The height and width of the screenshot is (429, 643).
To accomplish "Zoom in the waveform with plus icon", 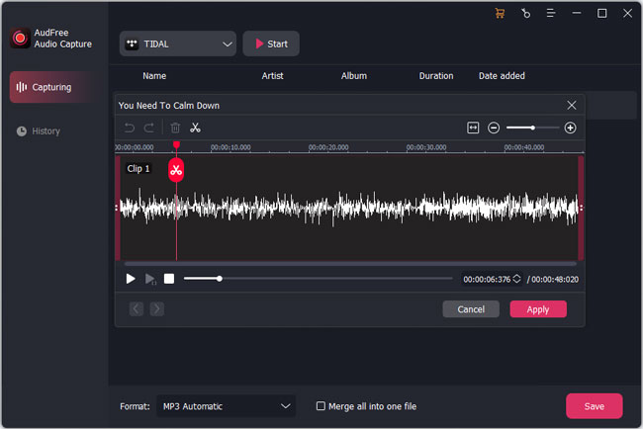I will tap(570, 128).
